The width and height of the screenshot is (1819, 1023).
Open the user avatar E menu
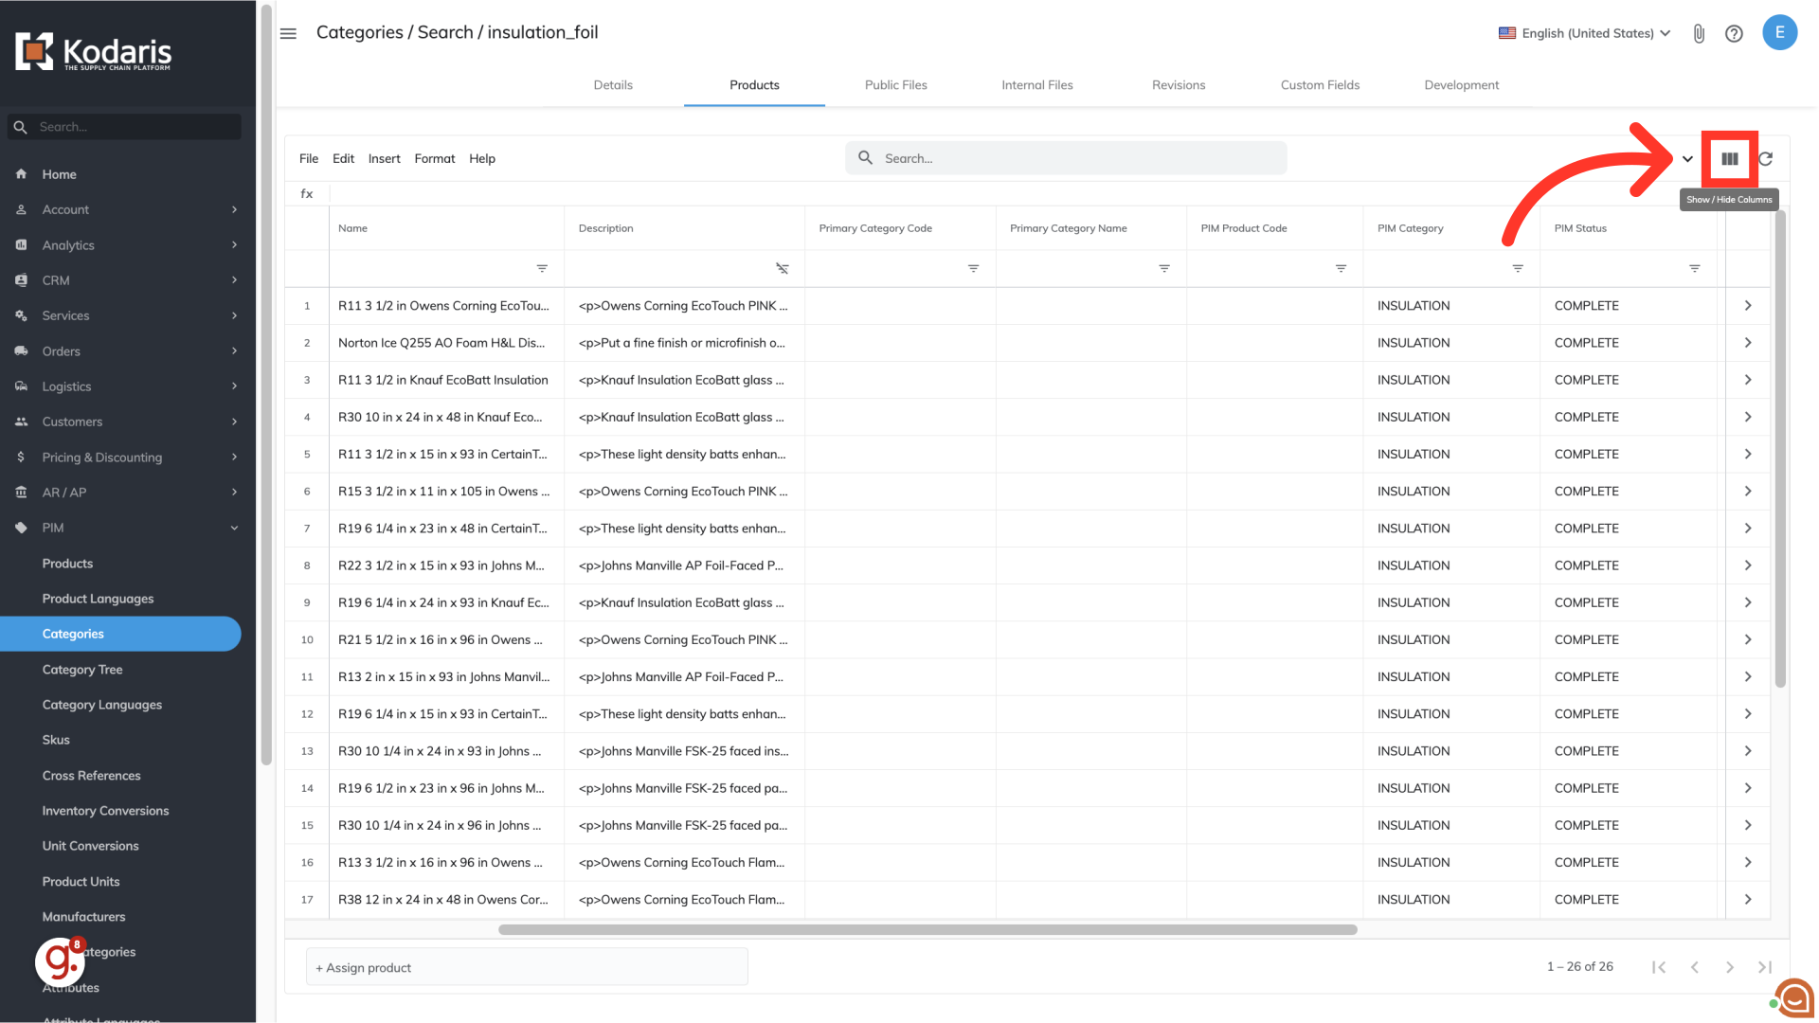(1779, 32)
